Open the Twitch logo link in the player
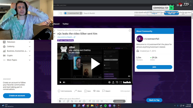The width and height of the screenshot is (193, 108). (127, 82)
